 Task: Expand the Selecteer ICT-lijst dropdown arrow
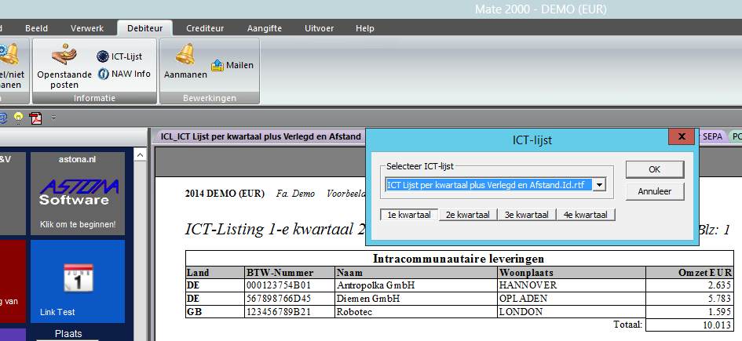(x=599, y=185)
